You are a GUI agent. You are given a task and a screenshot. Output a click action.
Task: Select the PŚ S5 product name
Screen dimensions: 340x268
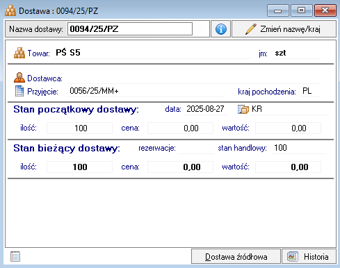click(x=68, y=53)
